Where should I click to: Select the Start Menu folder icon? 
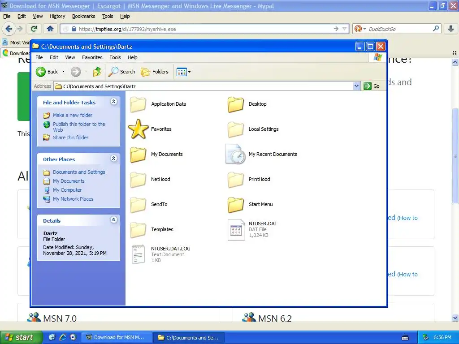236,204
